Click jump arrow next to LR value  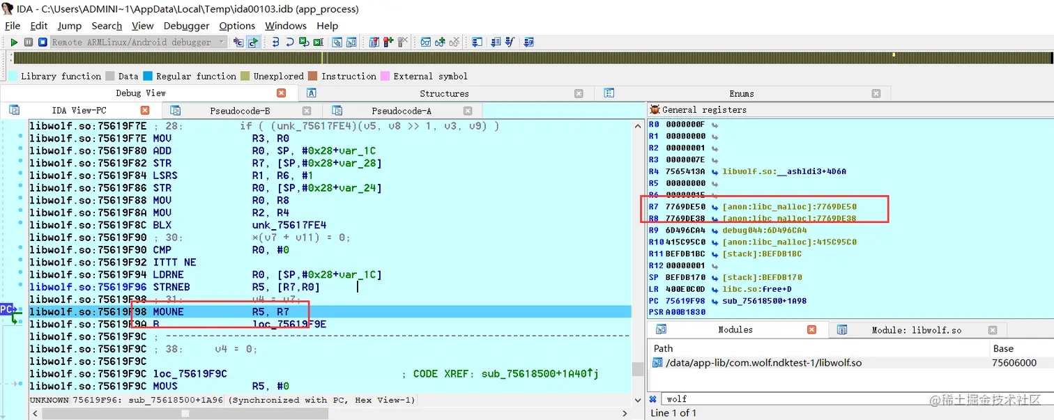[715, 289]
